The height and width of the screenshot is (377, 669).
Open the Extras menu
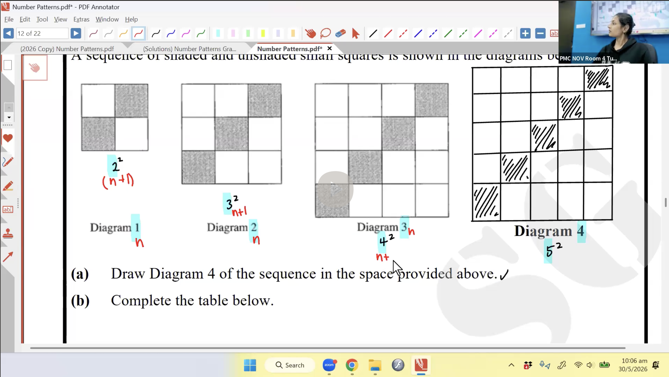tap(81, 19)
